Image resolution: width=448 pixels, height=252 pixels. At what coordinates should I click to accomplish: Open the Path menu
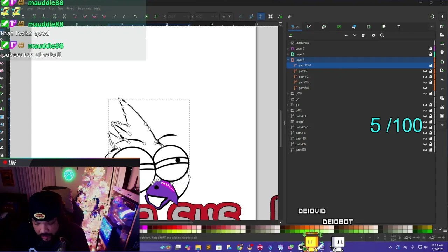[x=51, y=9]
